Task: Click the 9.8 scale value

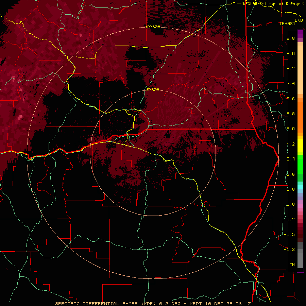Action: click(291, 38)
